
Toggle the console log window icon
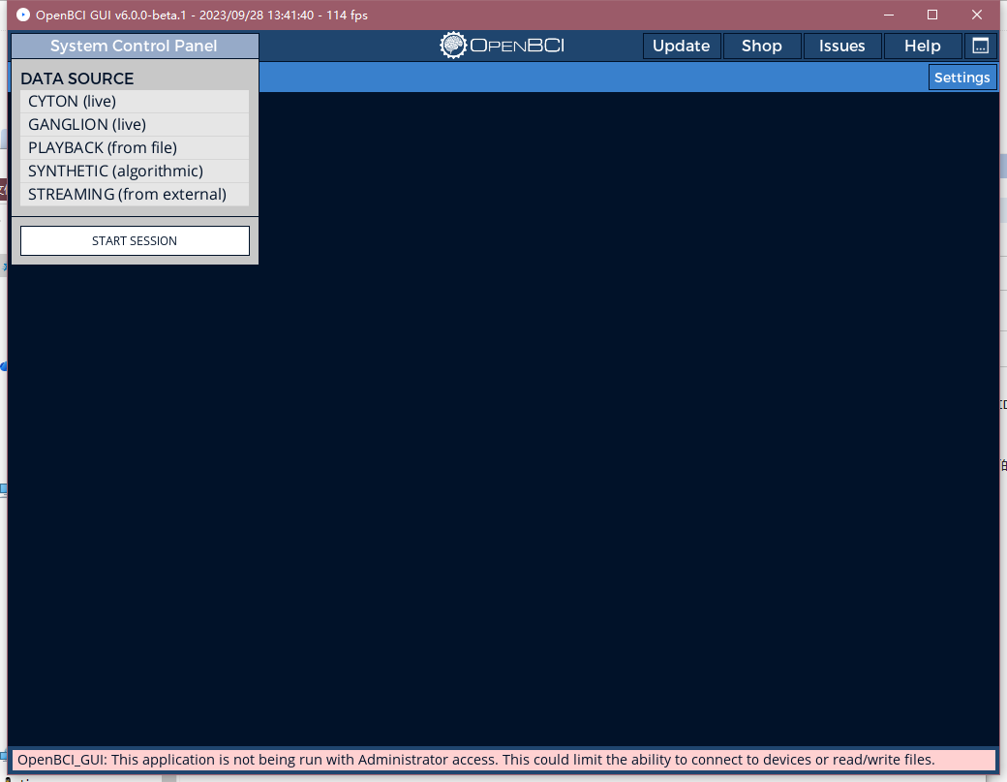[x=981, y=47]
